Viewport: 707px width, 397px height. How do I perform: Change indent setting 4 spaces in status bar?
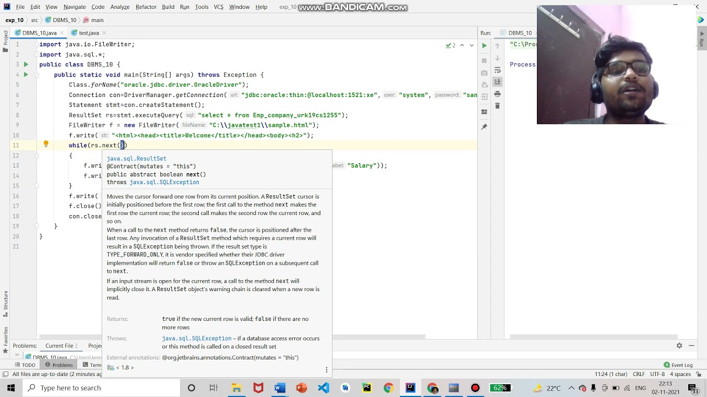pyautogui.click(x=680, y=374)
